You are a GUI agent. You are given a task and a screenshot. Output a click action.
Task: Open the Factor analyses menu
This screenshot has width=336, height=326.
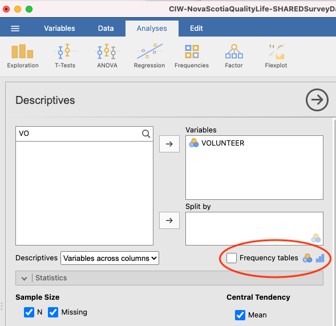tap(234, 56)
